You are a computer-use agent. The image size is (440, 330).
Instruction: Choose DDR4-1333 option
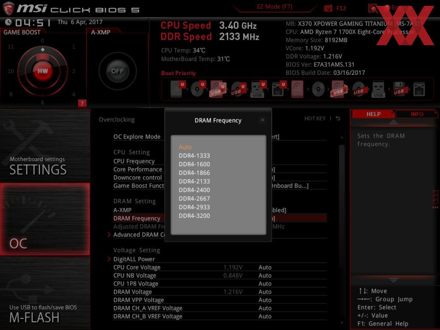194,156
